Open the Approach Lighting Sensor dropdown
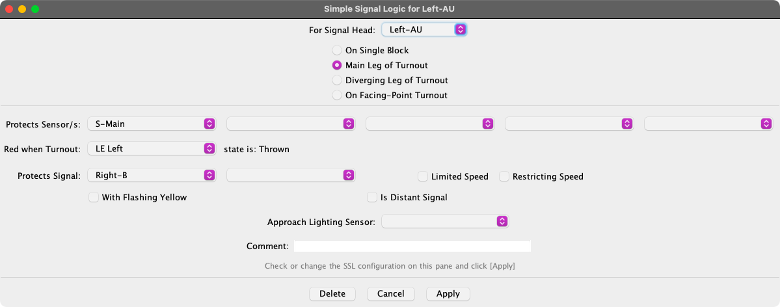 [445, 222]
